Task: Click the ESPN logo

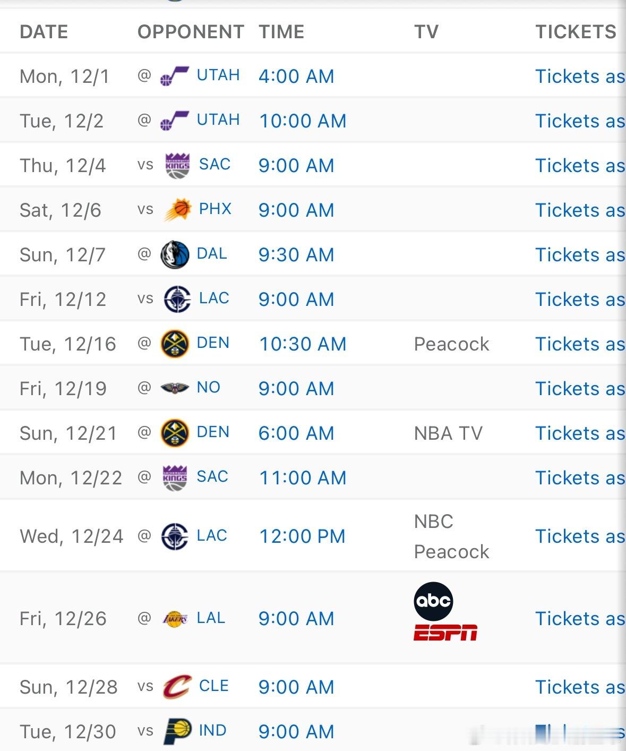Action: pyautogui.click(x=445, y=633)
